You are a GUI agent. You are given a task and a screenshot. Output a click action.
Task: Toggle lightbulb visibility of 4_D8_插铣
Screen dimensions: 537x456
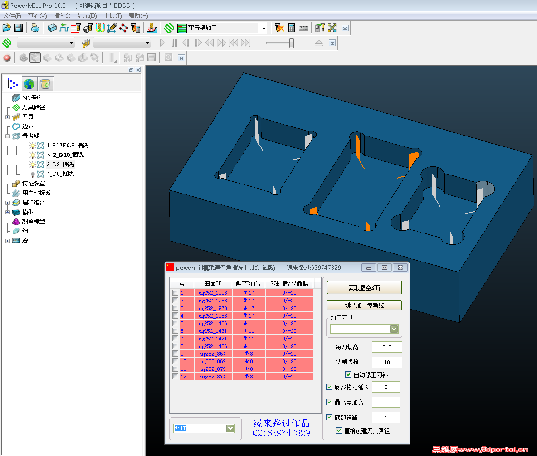(x=32, y=174)
